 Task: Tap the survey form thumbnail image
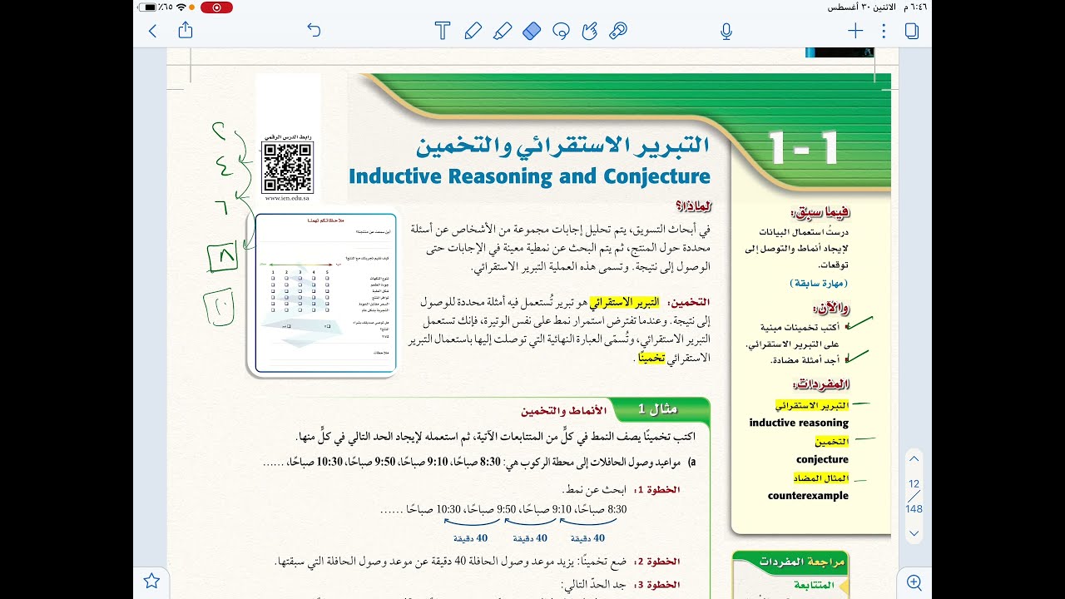325,293
